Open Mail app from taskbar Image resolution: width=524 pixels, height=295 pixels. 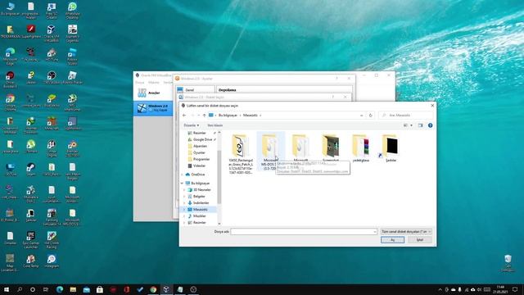point(87,289)
